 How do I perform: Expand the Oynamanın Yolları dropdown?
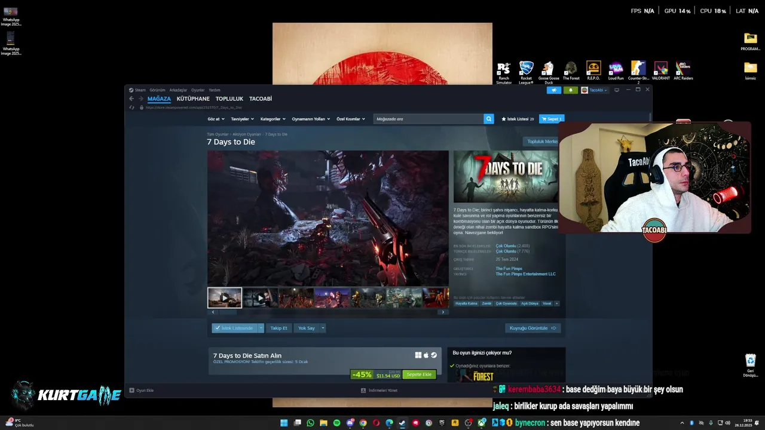pos(311,119)
